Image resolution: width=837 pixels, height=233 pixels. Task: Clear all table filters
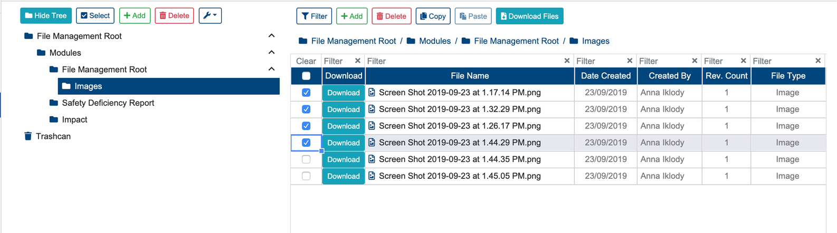pos(306,61)
